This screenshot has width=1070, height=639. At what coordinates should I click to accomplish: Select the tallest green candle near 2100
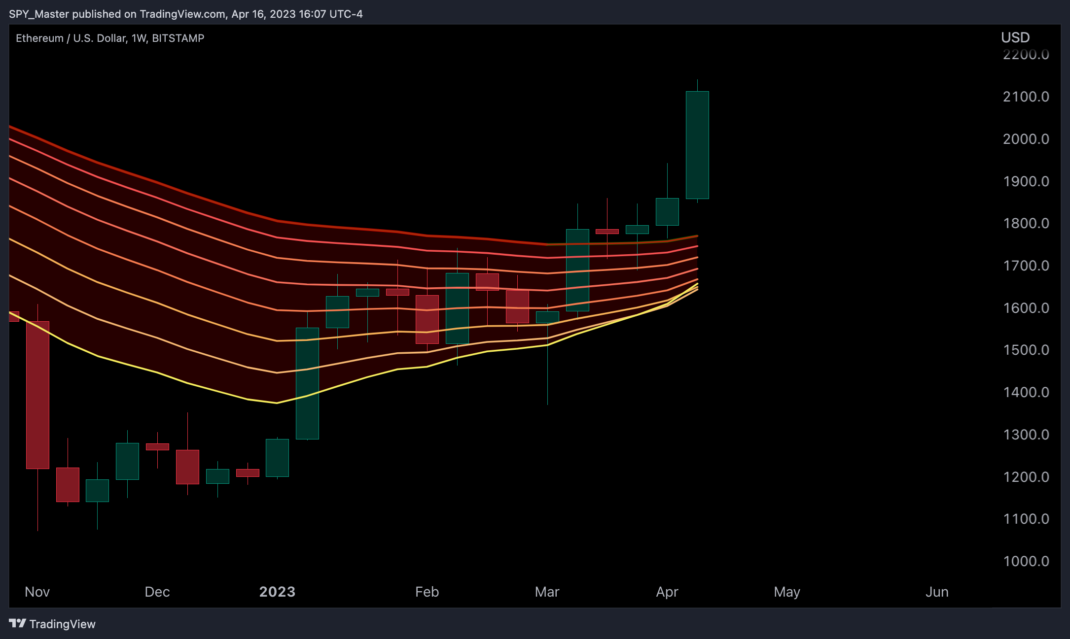point(697,145)
